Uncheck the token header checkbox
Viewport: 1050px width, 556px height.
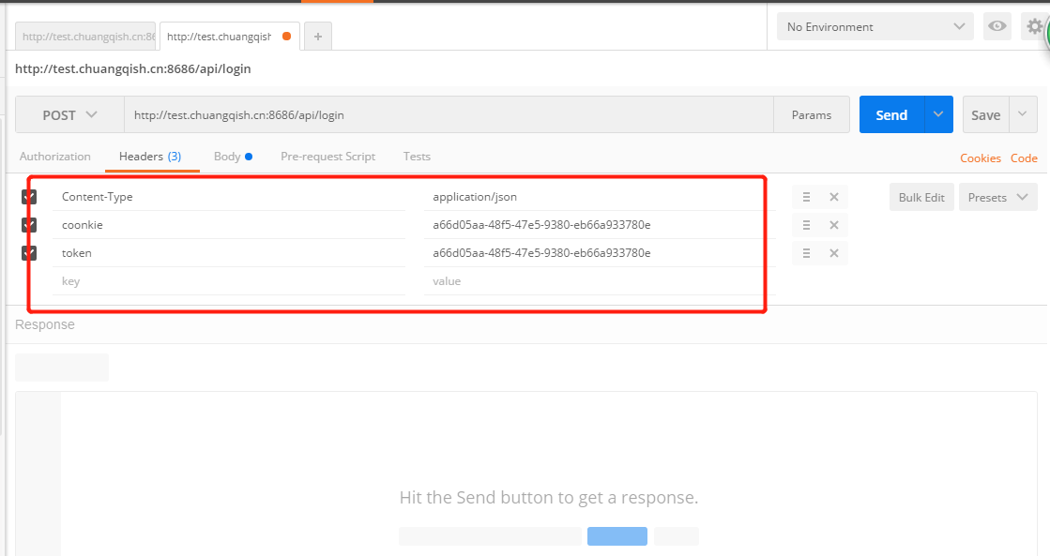pyautogui.click(x=29, y=253)
